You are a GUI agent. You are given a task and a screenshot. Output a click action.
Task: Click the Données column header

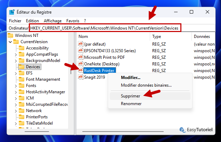pos(203,37)
